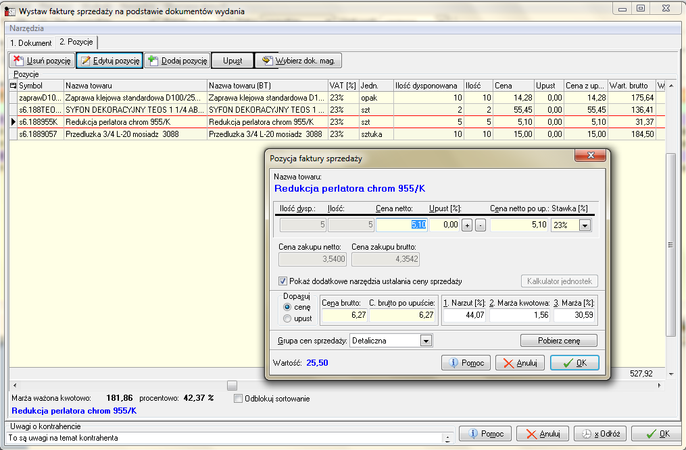The width and height of the screenshot is (686, 450).
Task: Click the 175,64 gross value cell
Action: 632,98
